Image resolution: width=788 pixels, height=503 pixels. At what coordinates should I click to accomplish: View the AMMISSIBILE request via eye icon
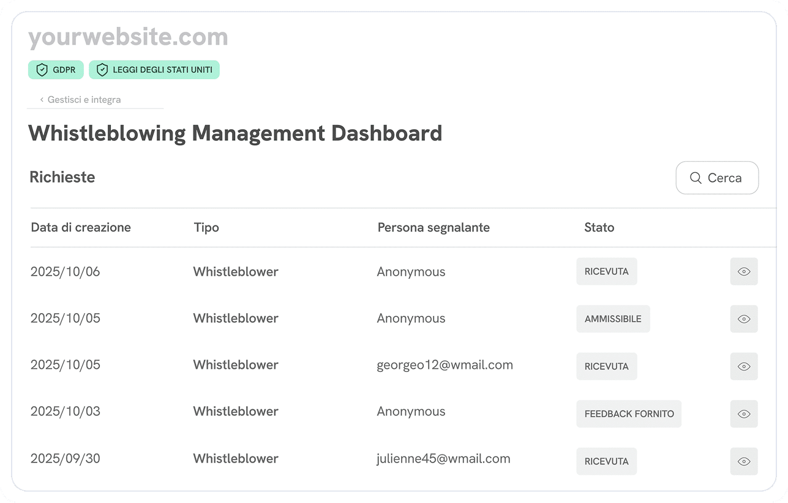pos(744,319)
